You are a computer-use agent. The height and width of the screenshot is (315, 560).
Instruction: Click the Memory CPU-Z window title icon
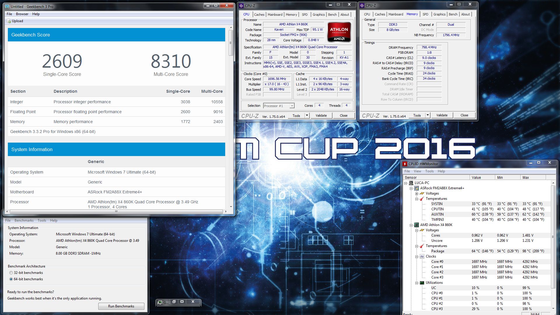tap(362, 5)
